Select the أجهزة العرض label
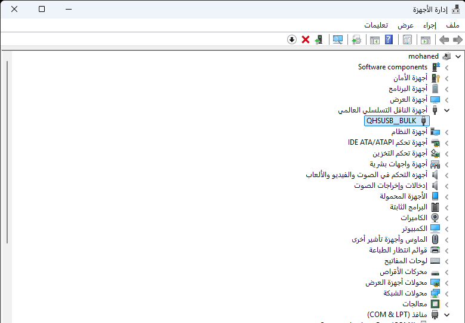Image resolution: width=465 pixels, height=323 pixels. point(408,99)
